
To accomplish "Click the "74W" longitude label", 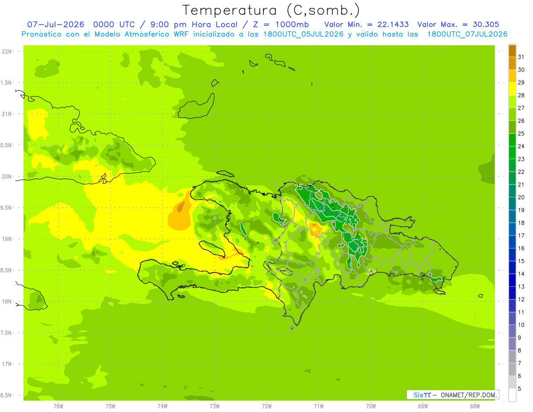I will (x=163, y=406).
